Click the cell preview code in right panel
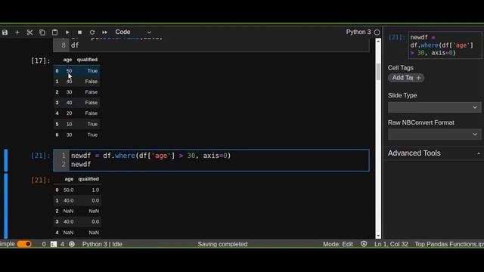Viewport: 484px width, 272px height. 445,45
